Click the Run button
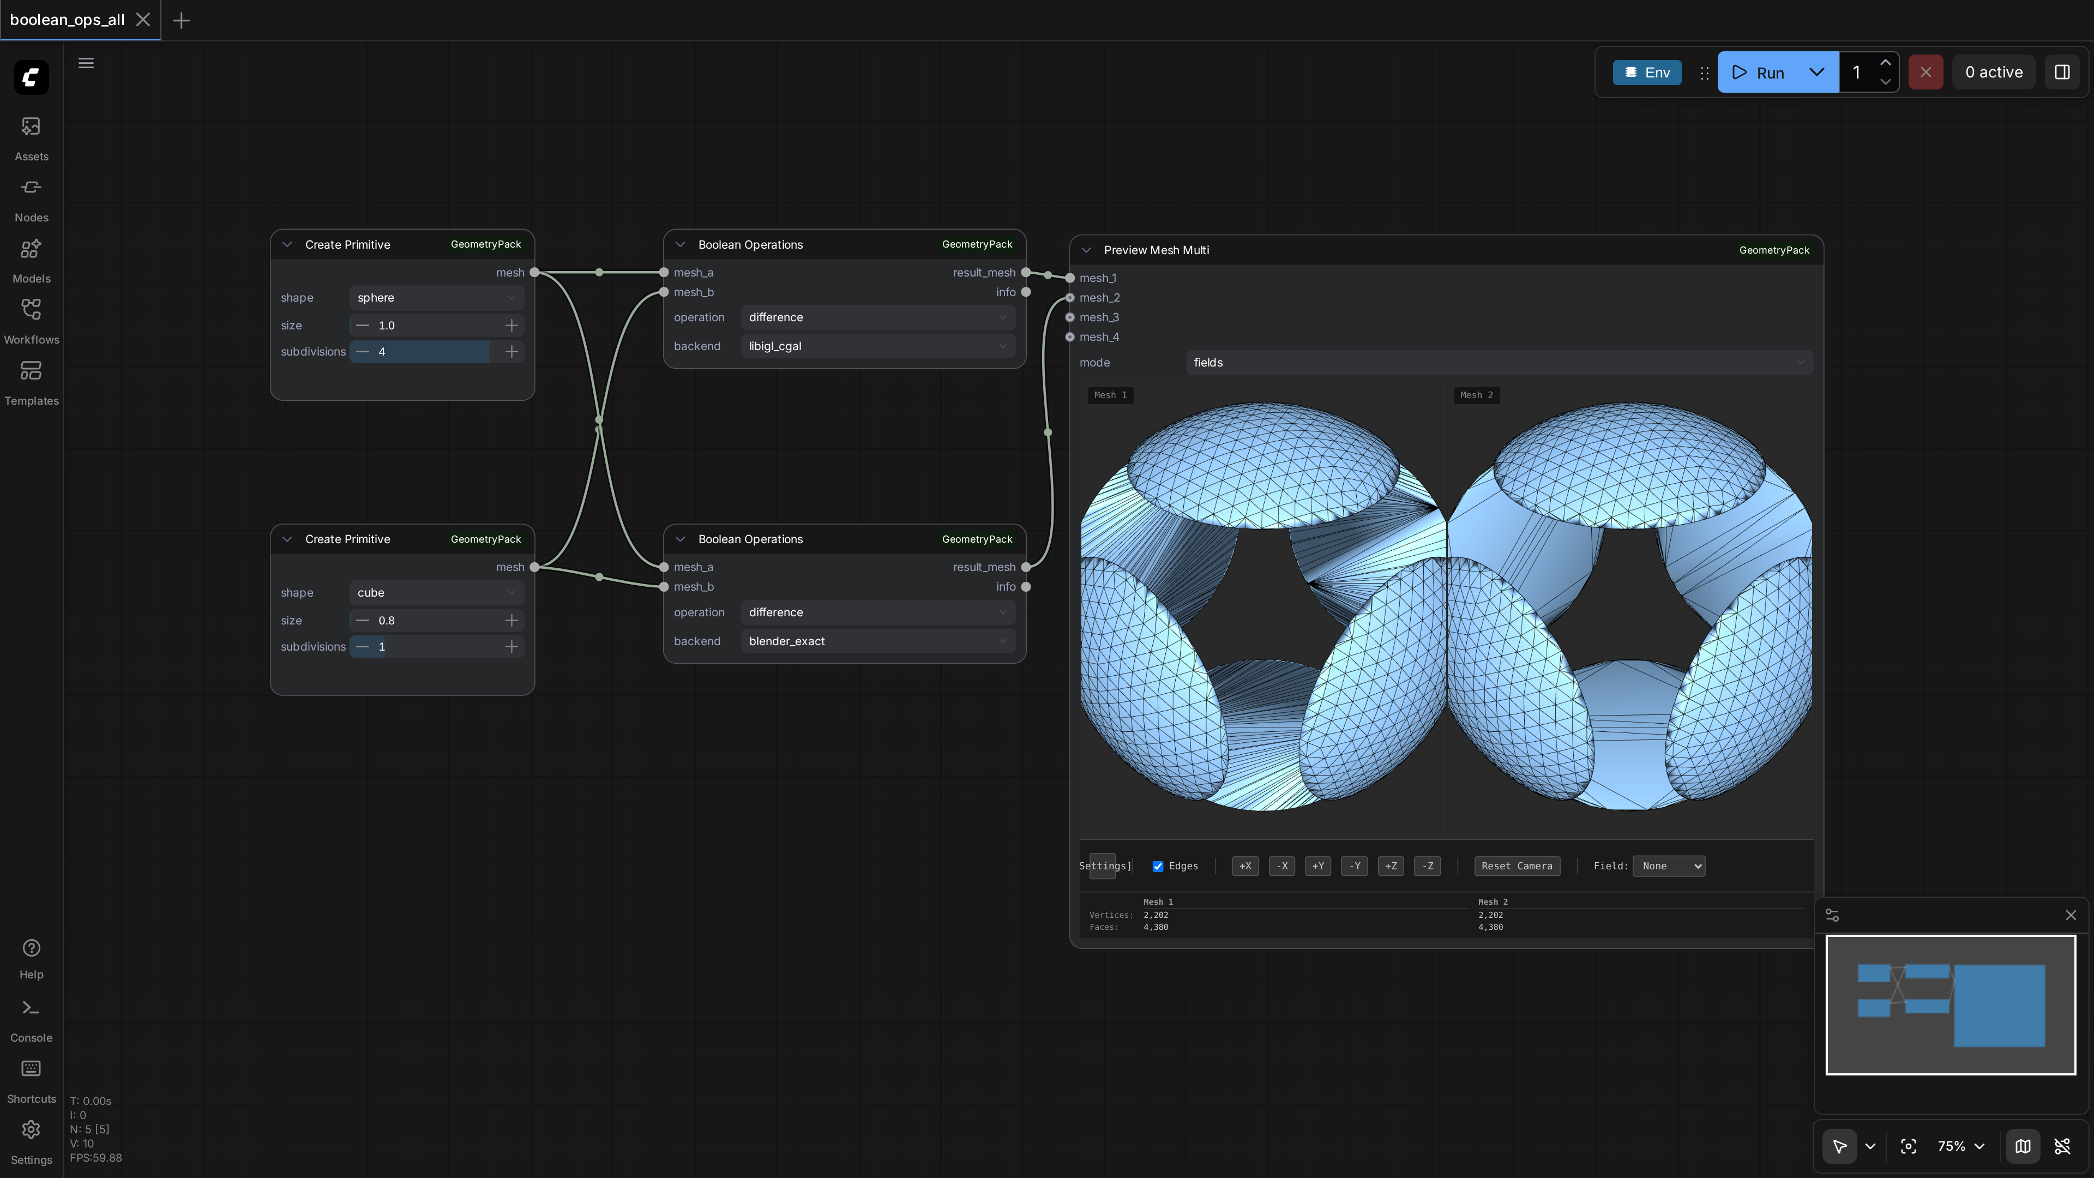Screen dimensions: 2094x1178 [1758, 73]
